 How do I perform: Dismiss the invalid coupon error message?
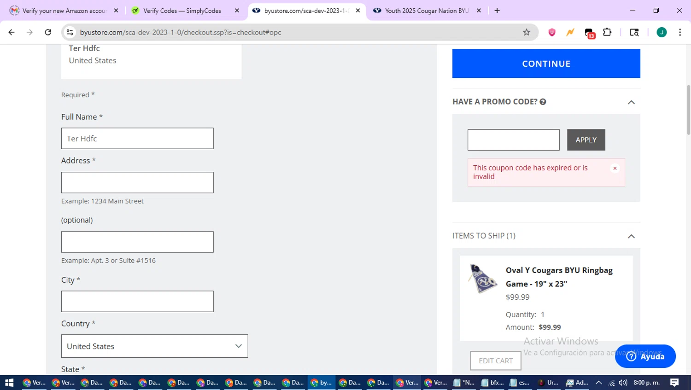coord(615,169)
